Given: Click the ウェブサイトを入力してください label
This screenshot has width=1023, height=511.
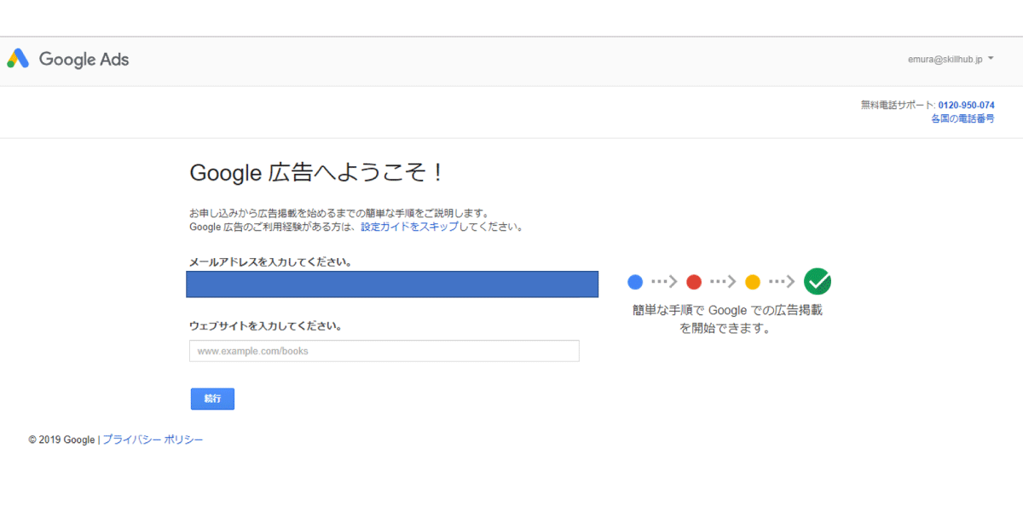Looking at the screenshot, I should (x=265, y=326).
